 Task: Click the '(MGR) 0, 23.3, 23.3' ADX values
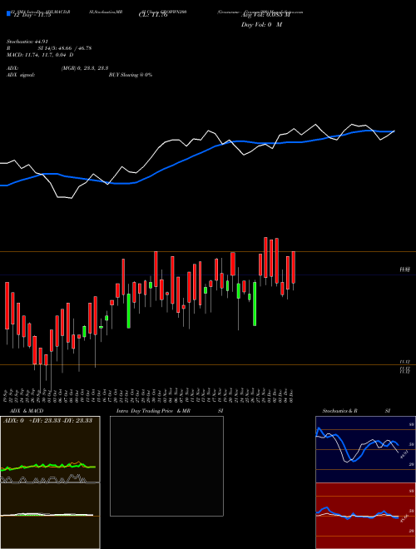84,68
